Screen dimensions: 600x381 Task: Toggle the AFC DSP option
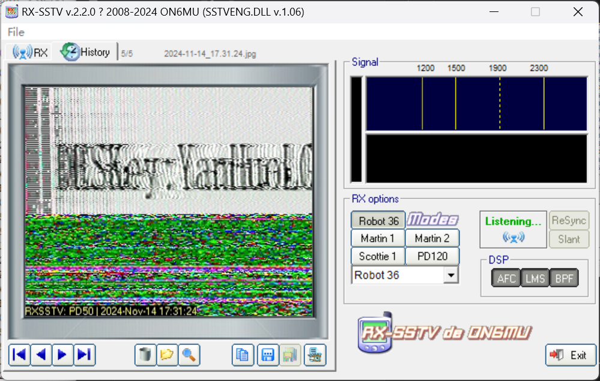point(506,278)
